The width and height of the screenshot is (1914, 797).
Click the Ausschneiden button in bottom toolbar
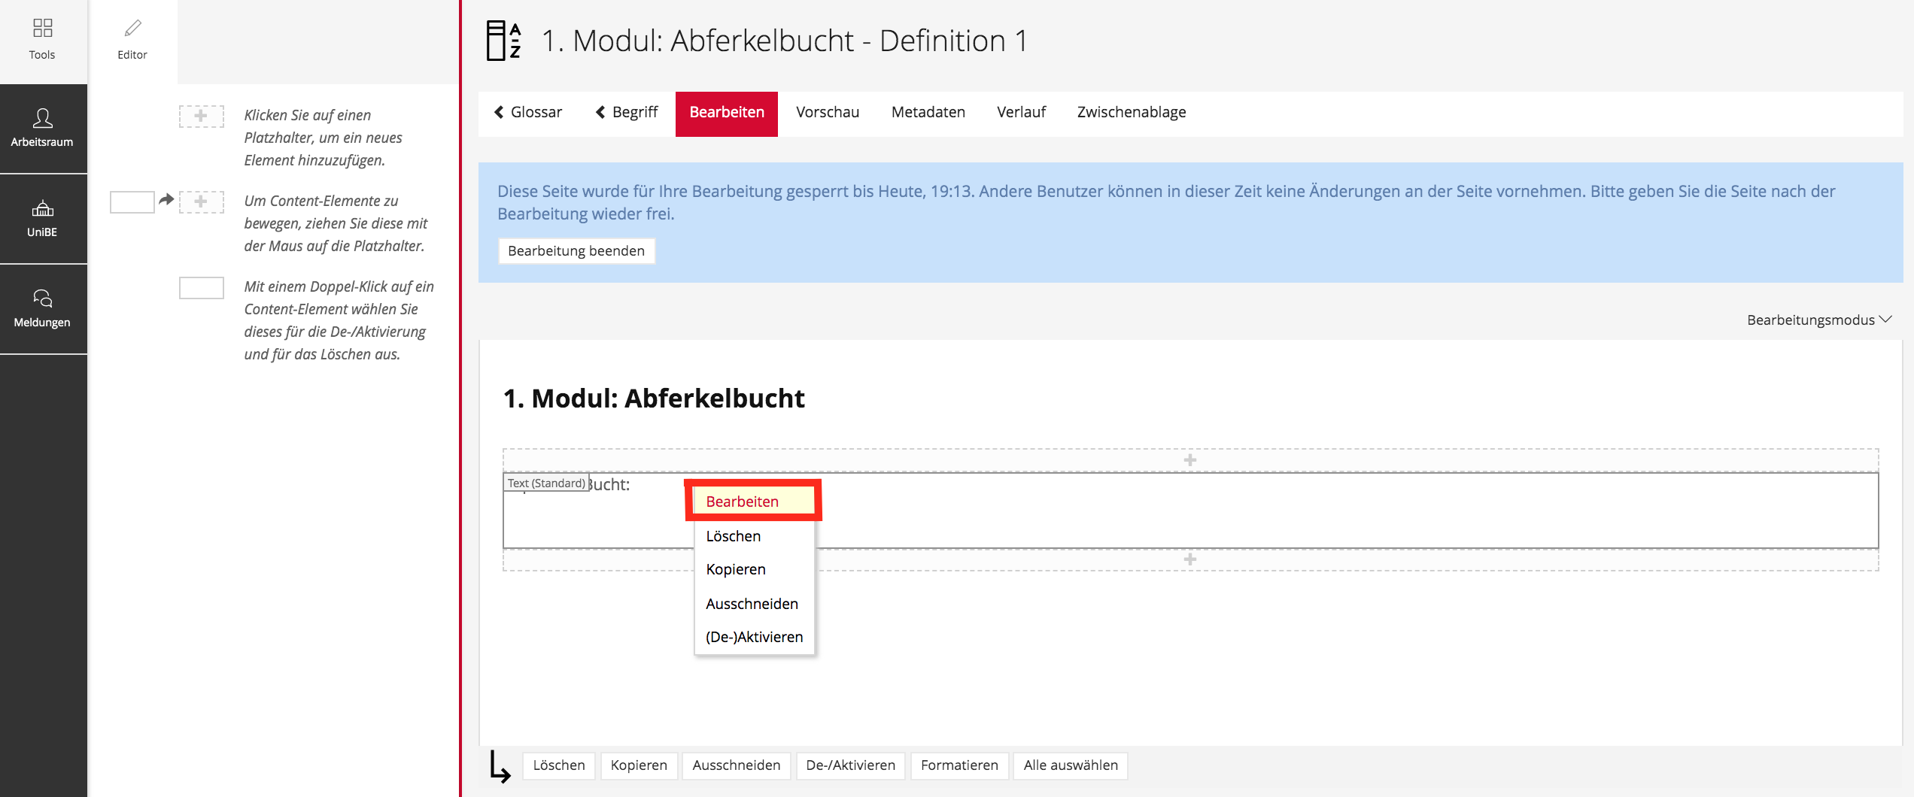pyautogui.click(x=737, y=765)
